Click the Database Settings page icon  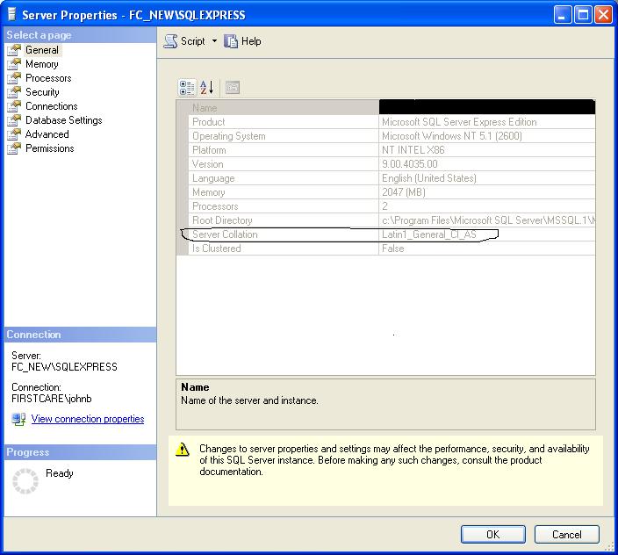(x=14, y=119)
